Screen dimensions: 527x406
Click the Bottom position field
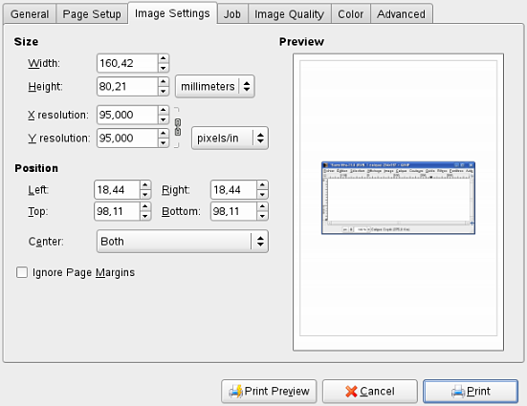233,211
